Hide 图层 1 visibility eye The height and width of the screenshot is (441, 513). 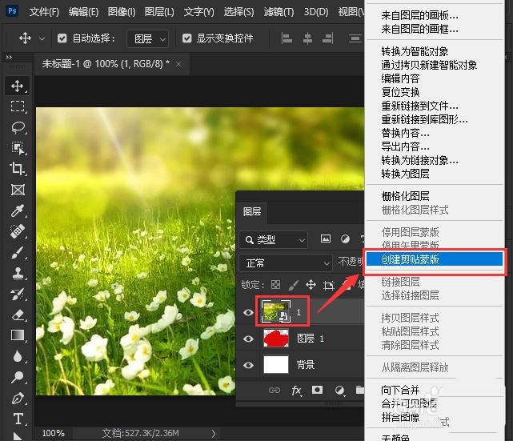coord(248,339)
